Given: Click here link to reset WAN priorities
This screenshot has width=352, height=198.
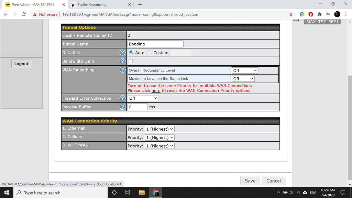Looking at the screenshot, I should (156, 90).
